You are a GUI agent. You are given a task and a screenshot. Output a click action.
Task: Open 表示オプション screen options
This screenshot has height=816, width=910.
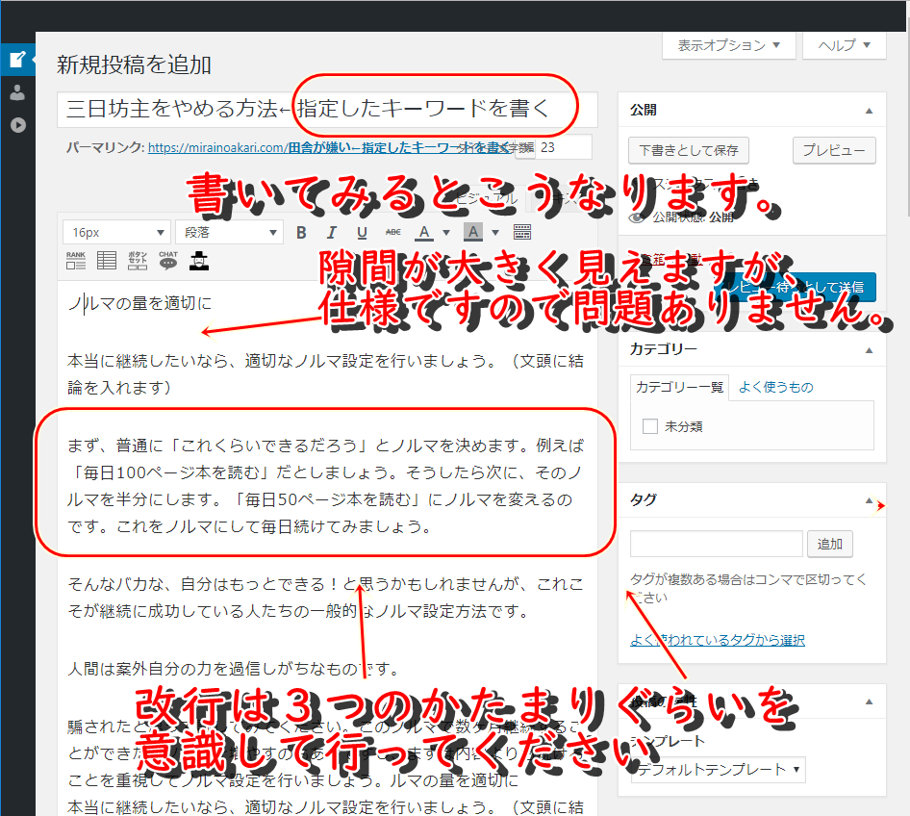tap(729, 45)
